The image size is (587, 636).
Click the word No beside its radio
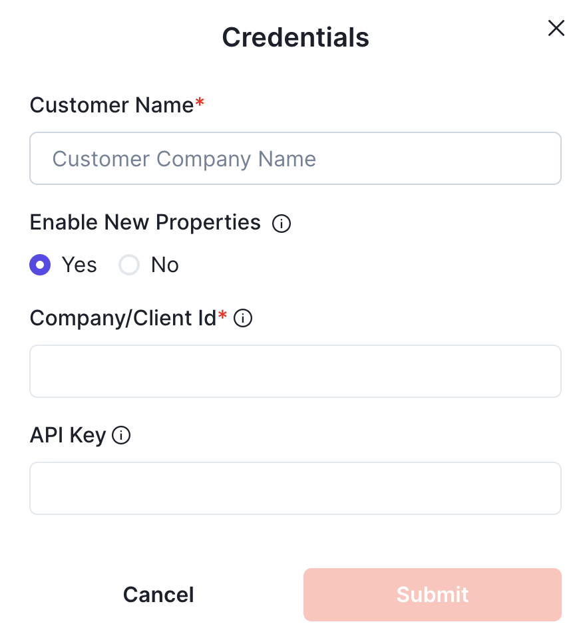coord(164,265)
